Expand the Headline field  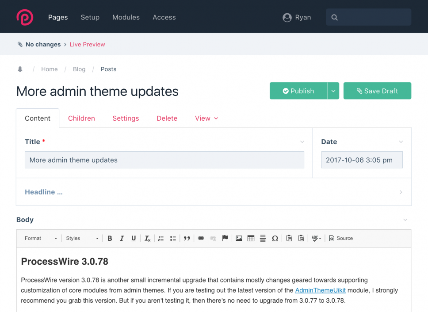click(401, 192)
